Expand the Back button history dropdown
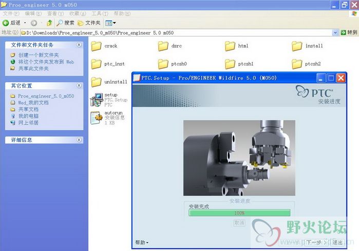Viewport: 359px width, 251px height. 25,23
